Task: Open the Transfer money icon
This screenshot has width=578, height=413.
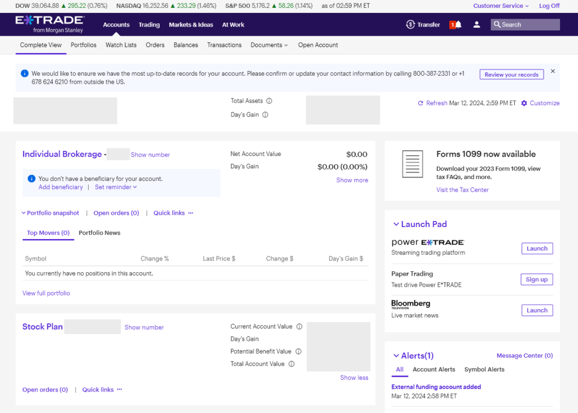Action: pyautogui.click(x=410, y=24)
